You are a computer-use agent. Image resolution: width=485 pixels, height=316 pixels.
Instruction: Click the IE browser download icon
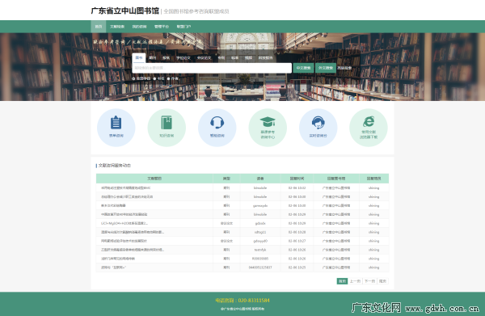coord(369,128)
